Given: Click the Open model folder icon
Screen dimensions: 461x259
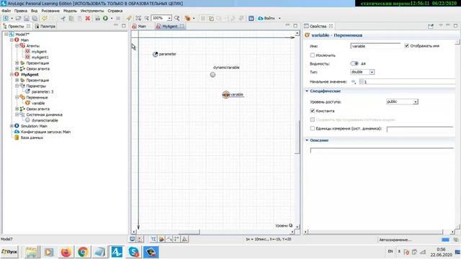Looking at the screenshot, I should tap(18, 18).
